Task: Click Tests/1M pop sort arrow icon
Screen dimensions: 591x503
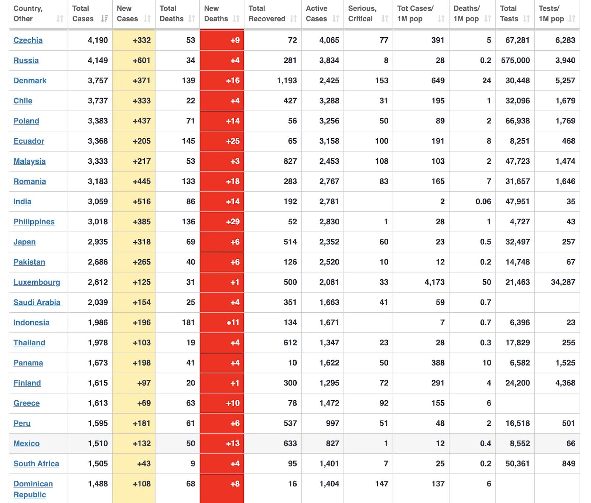Action: (572, 19)
